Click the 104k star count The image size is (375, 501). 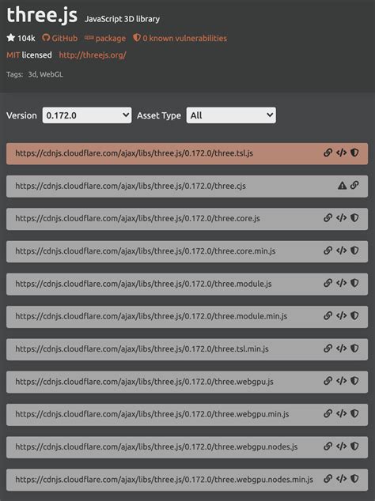pyautogui.click(x=21, y=38)
